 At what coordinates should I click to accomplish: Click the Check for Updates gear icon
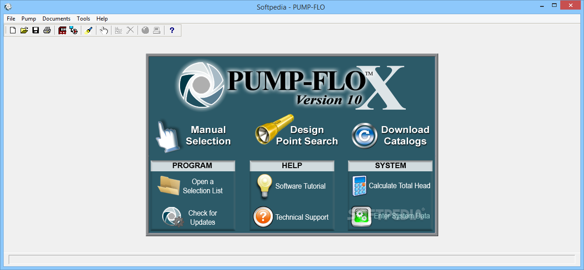click(x=172, y=217)
